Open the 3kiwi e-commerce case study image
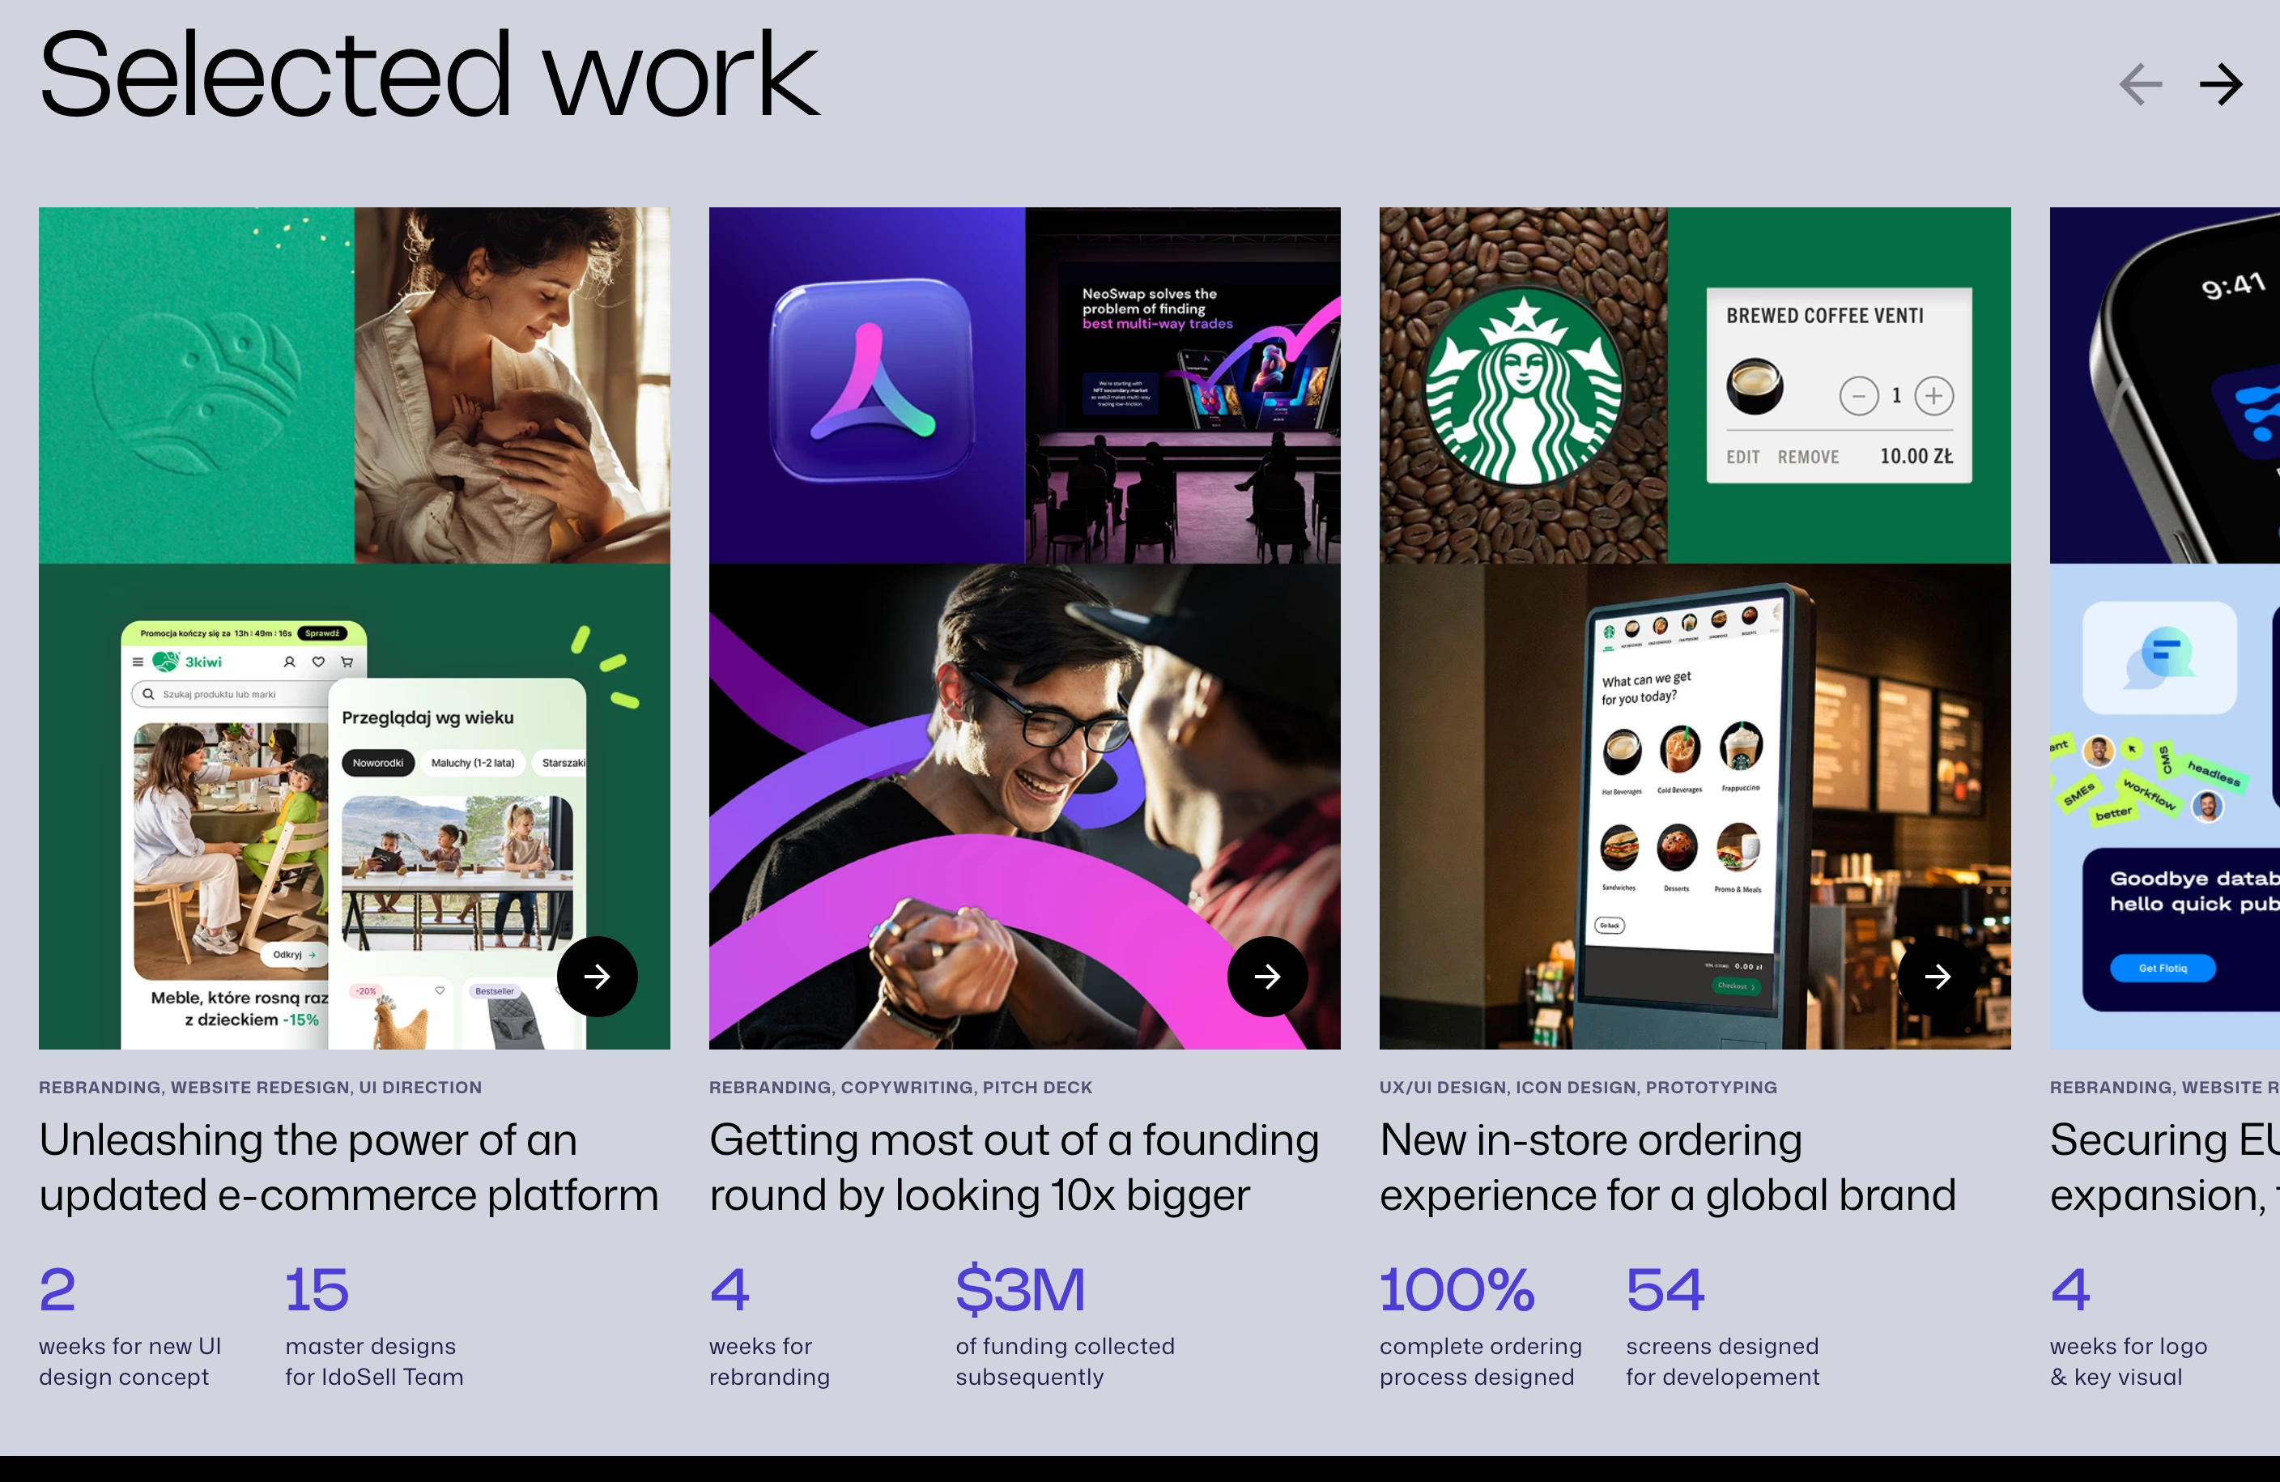Viewport: 2280px width, 1482px height. pos(355,628)
